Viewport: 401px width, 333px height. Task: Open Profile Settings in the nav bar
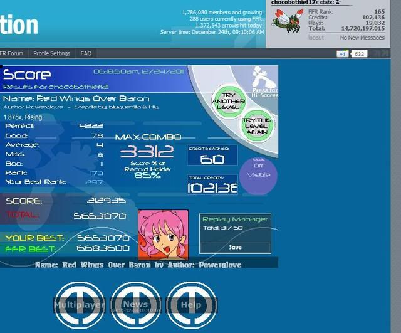coord(51,54)
